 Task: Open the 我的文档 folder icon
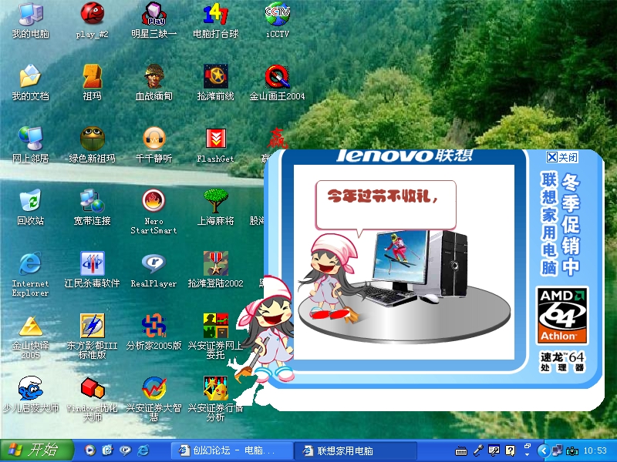point(30,82)
